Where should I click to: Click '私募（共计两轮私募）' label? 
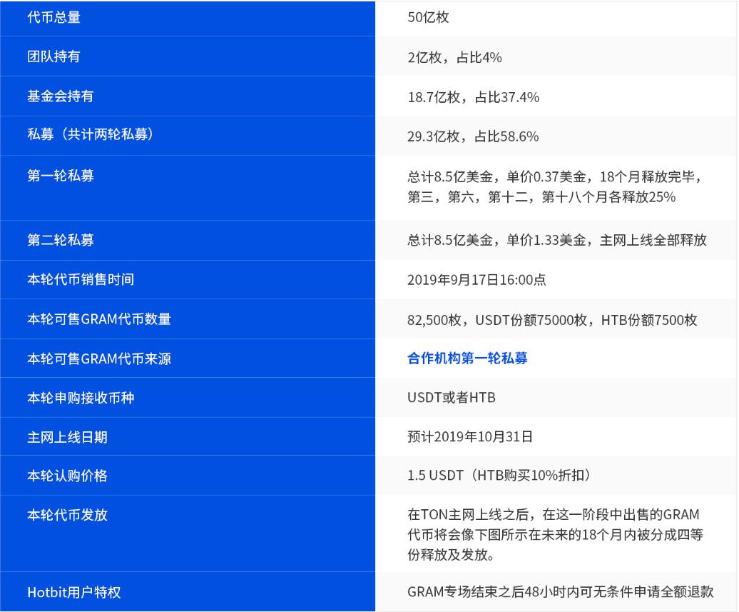91,134
